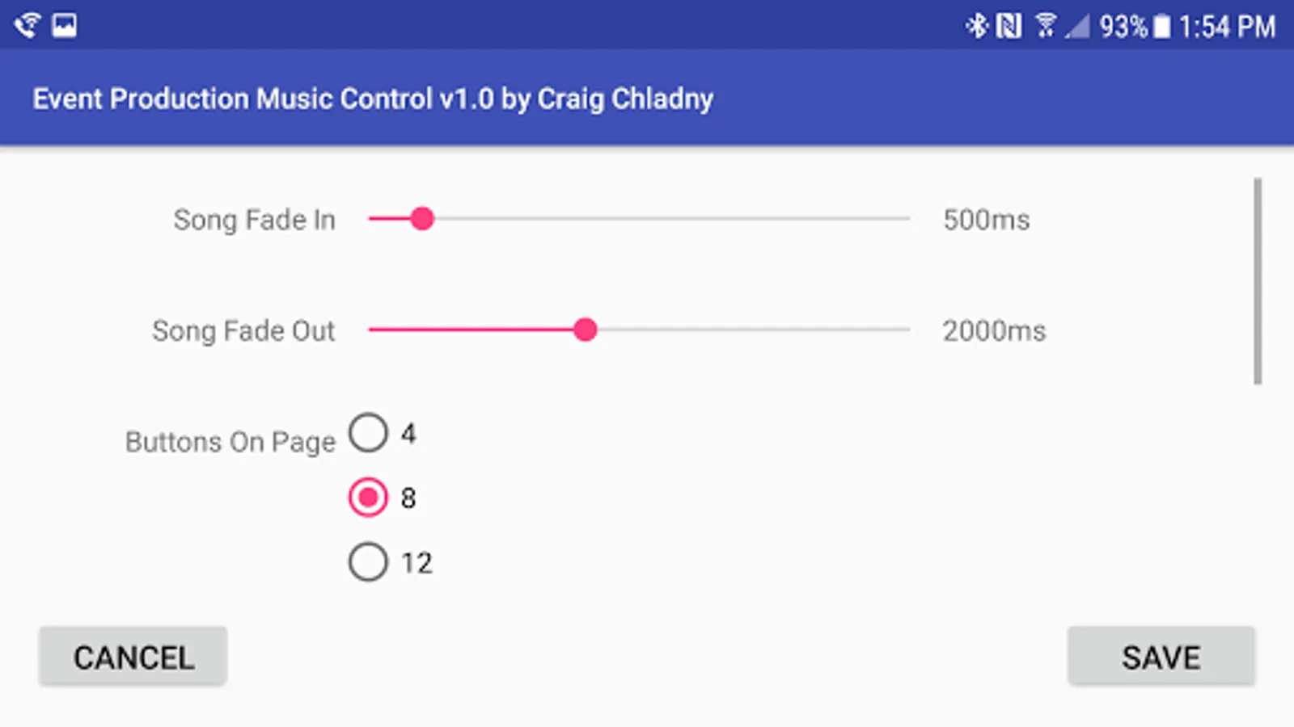Image resolution: width=1294 pixels, height=727 pixels.
Task: Click the 2000ms fade out value label
Action: [x=994, y=330]
